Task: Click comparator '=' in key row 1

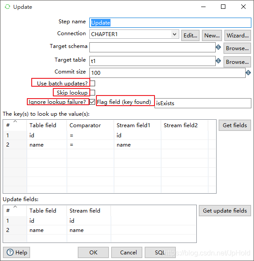Action: [90, 135]
